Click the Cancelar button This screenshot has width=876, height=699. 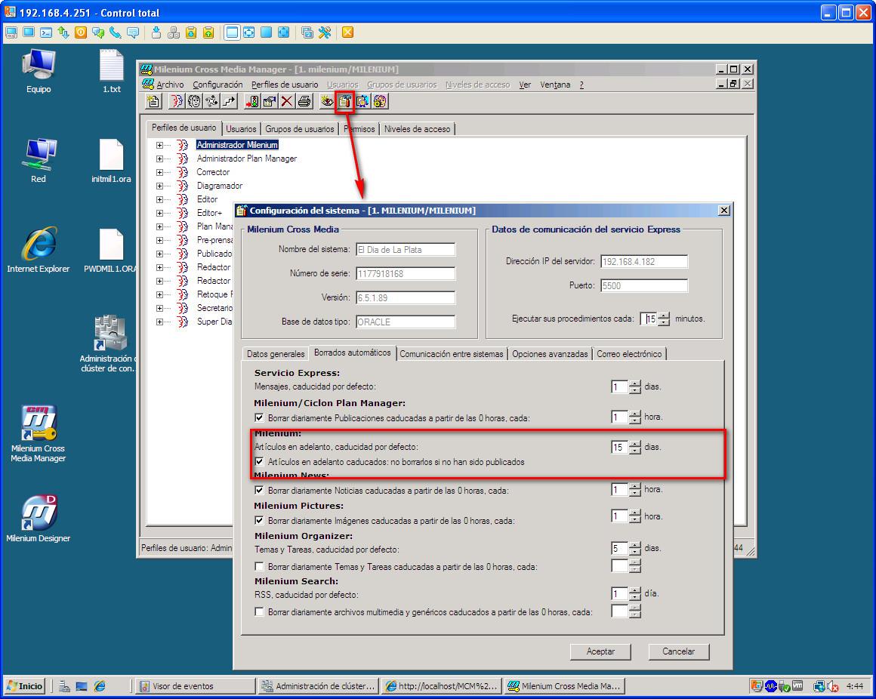click(x=678, y=651)
